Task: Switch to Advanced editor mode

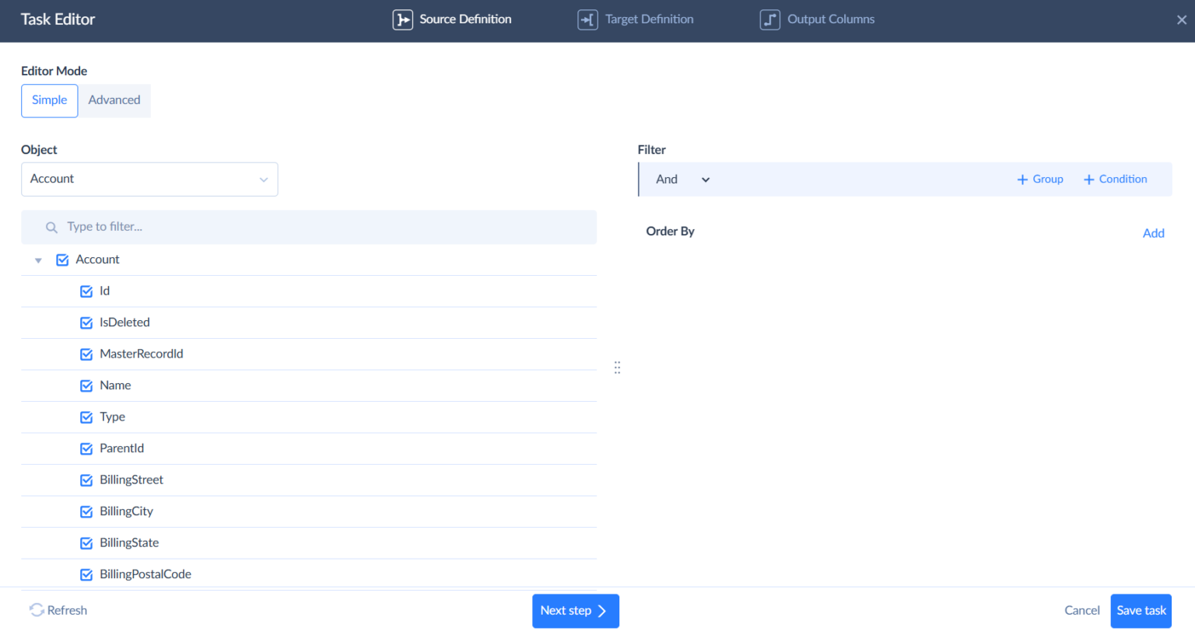Action: point(114,100)
